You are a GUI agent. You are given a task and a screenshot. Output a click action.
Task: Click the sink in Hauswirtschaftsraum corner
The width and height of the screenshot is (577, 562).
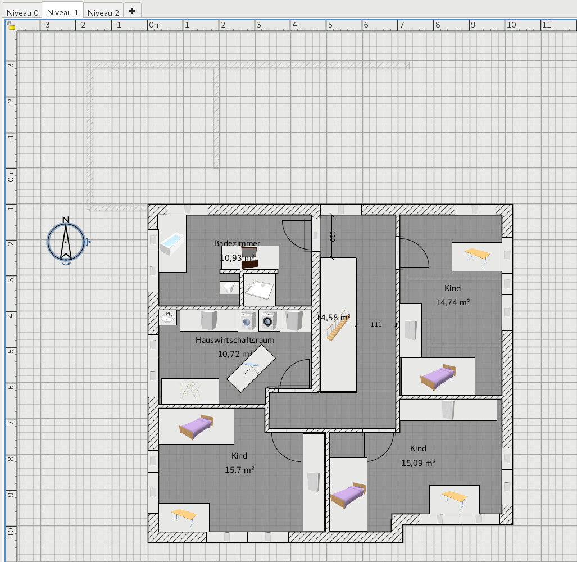pyautogui.click(x=167, y=318)
